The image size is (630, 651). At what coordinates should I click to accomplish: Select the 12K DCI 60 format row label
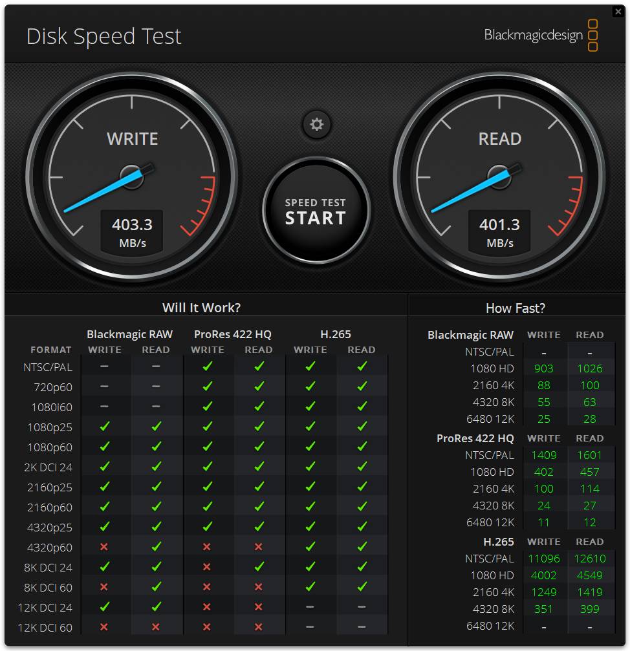45,628
